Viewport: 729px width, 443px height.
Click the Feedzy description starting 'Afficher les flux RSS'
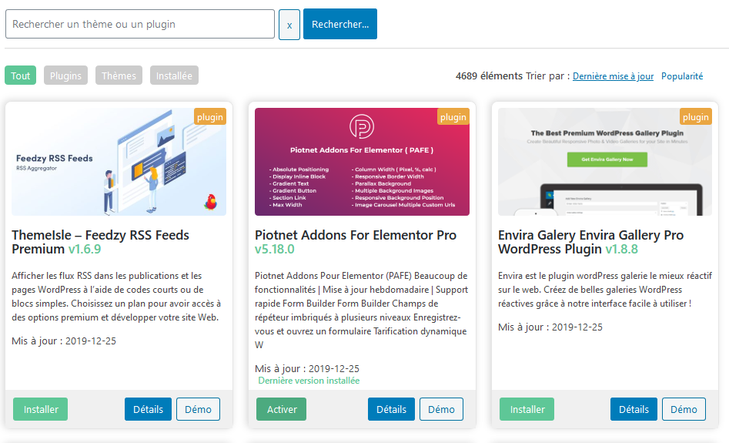point(116,297)
